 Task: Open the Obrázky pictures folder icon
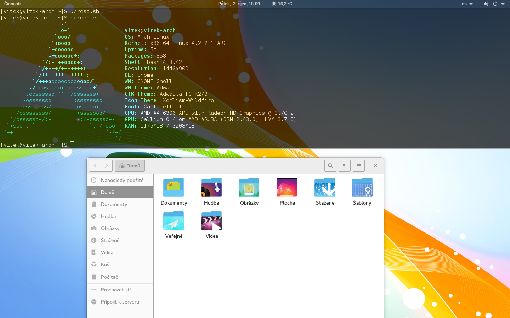pyautogui.click(x=249, y=187)
